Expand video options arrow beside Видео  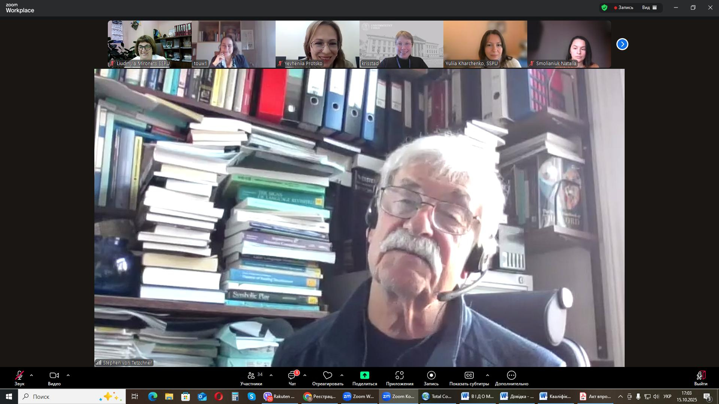point(68,375)
